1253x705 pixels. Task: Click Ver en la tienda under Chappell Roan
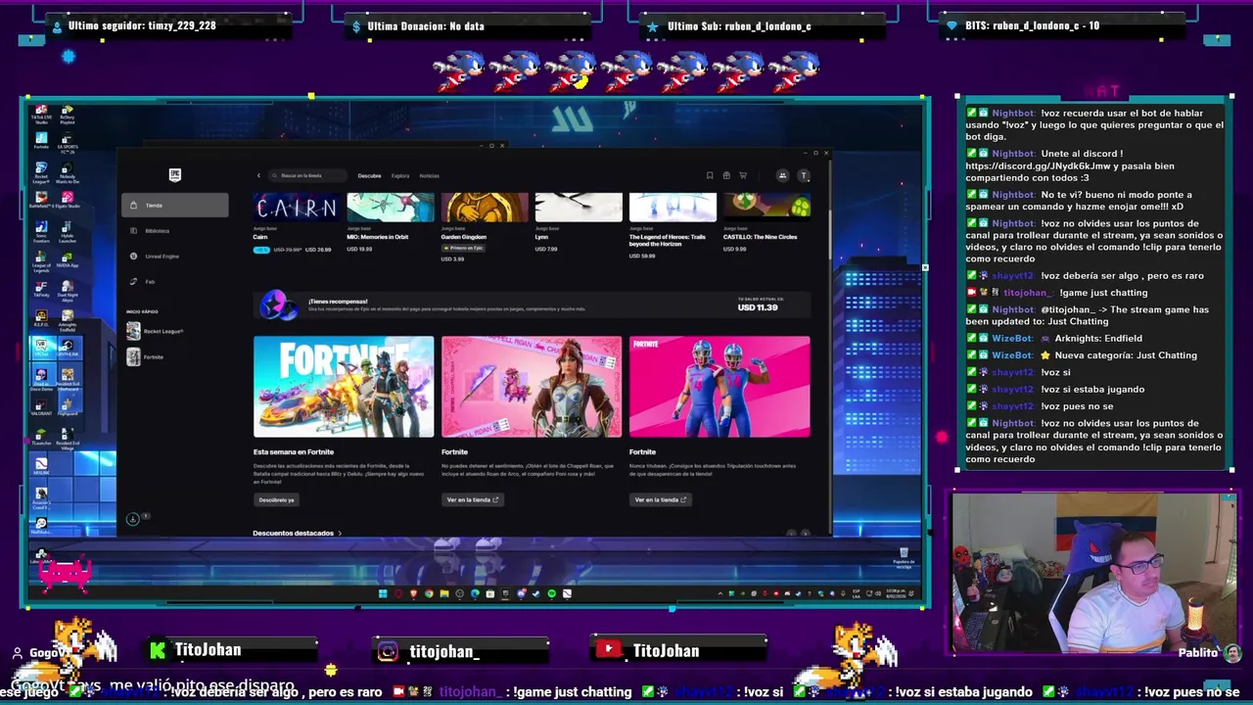tap(473, 499)
